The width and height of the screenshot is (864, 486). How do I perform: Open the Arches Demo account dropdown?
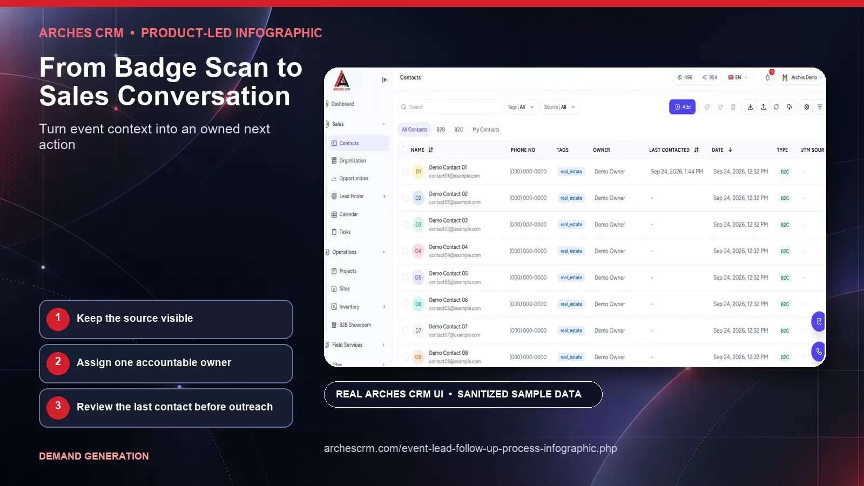(x=802, y=77)
